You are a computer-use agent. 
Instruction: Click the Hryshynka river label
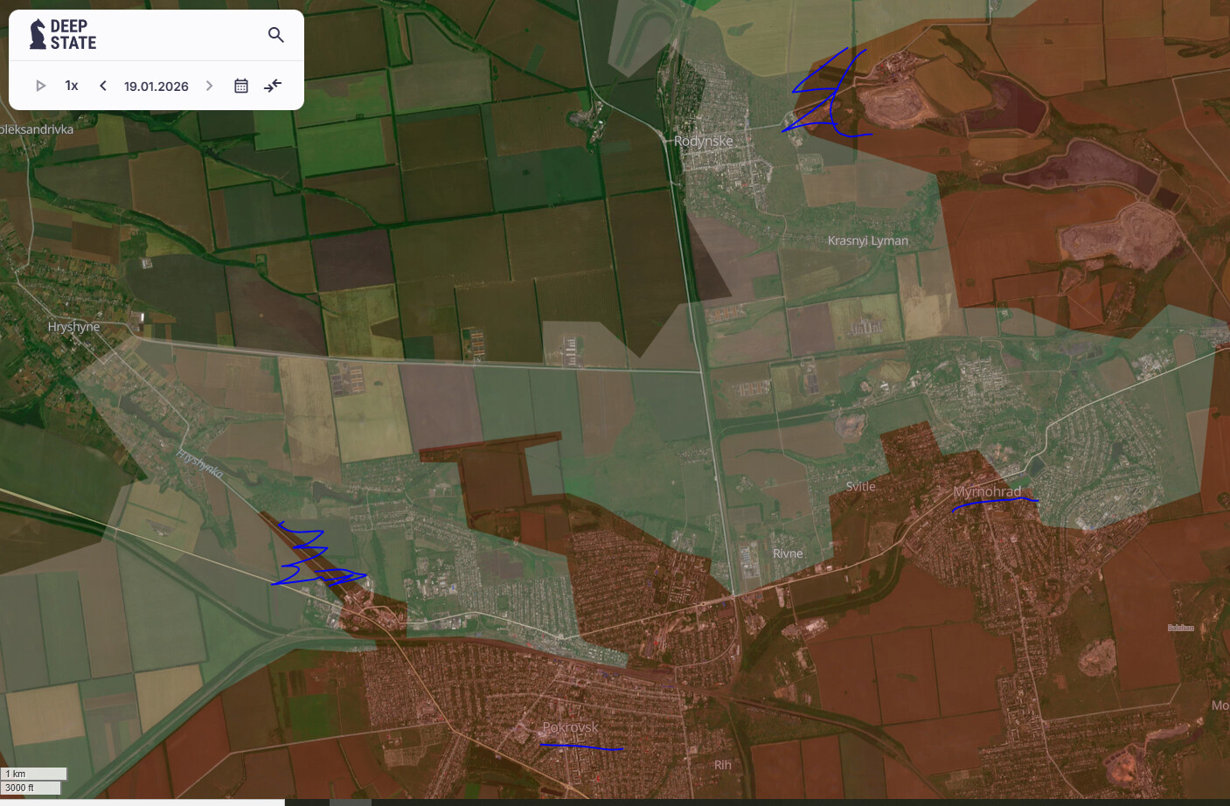(x=200, y=463)
